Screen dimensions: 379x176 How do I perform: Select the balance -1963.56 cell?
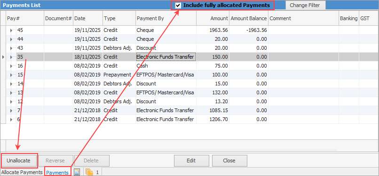tap(249, 31)
